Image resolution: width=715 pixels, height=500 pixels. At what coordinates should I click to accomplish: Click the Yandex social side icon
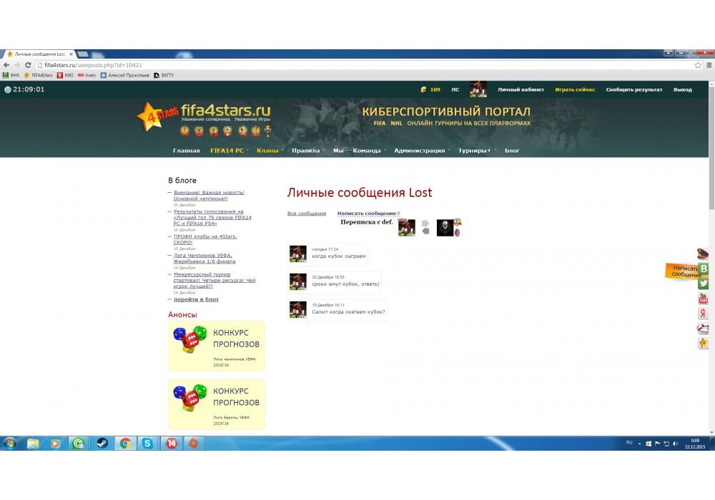(x=703, y=314)
